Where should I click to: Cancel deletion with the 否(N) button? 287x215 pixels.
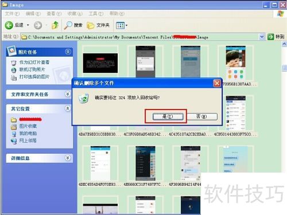tap(202, 116)
